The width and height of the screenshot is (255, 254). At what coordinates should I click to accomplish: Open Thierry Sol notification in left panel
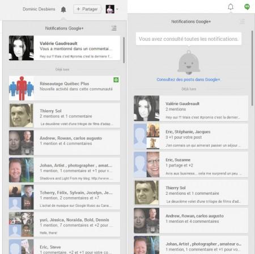pyautogui.click(x=65, y=115)
